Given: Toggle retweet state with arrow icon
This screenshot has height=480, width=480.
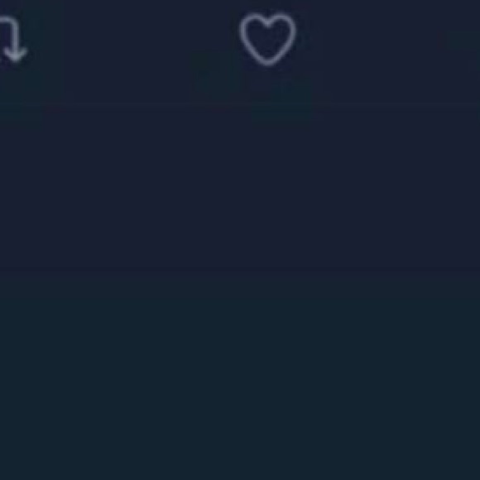Looking at the screenshot, I should coord(12,39).
